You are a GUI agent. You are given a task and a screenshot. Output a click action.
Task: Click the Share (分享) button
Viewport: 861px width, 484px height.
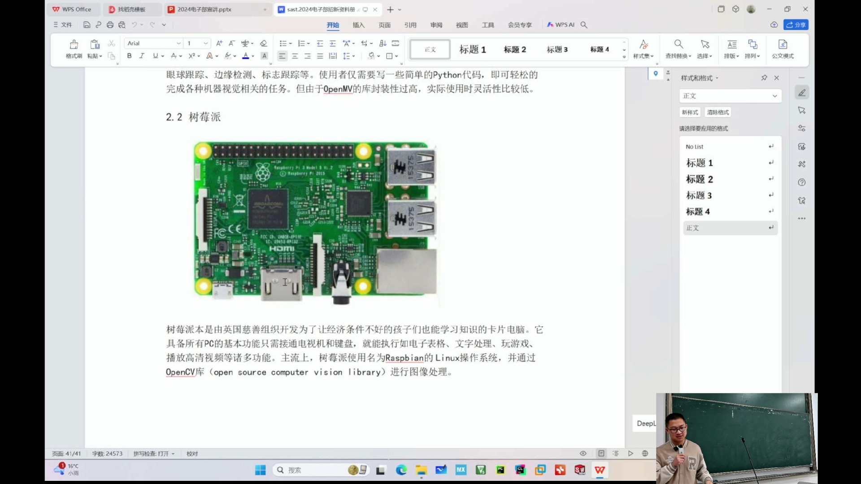click(x=796, y=25)
